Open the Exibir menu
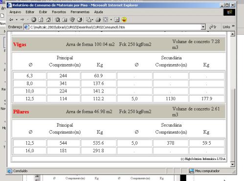 [x=43, y=12]
